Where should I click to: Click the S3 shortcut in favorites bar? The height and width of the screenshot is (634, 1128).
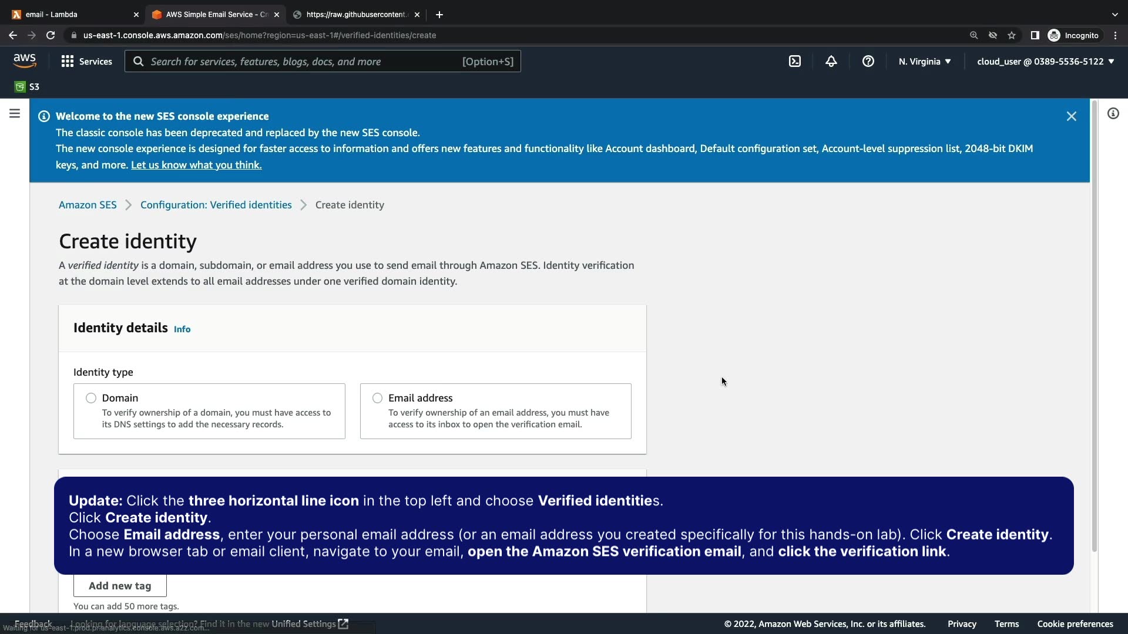click(x=27, y=87)
